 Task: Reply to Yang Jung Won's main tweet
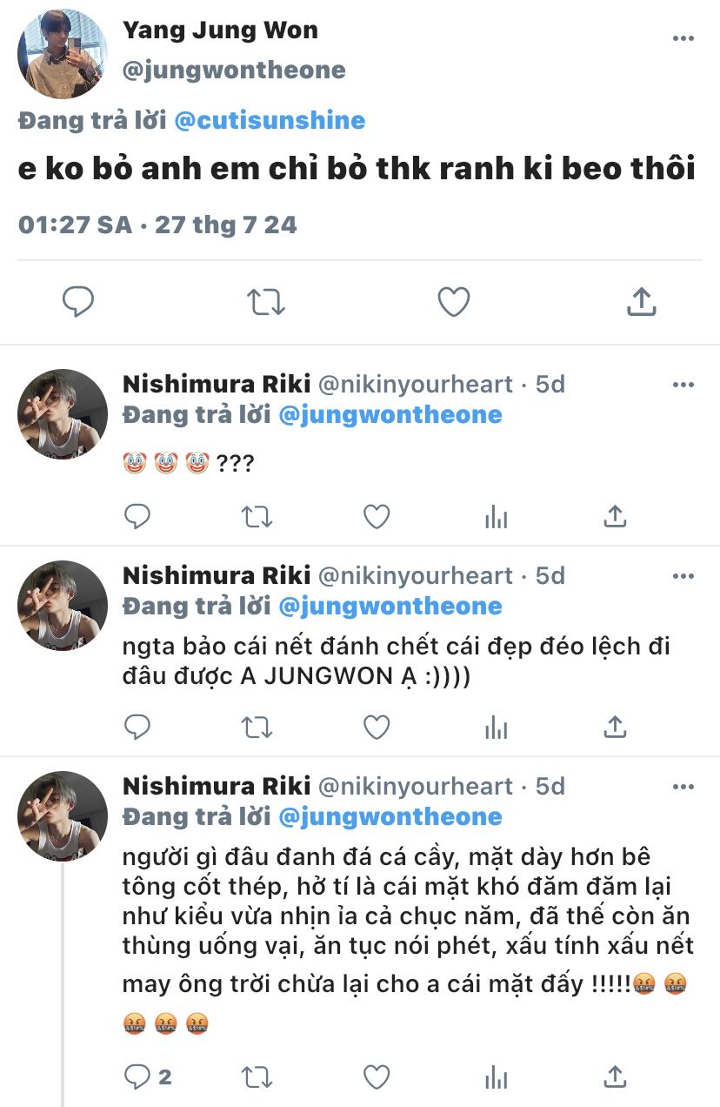point(78,302)
